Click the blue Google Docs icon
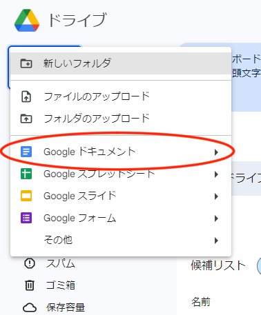This screenshot has height=315, width=261. (x=26, y=152)
